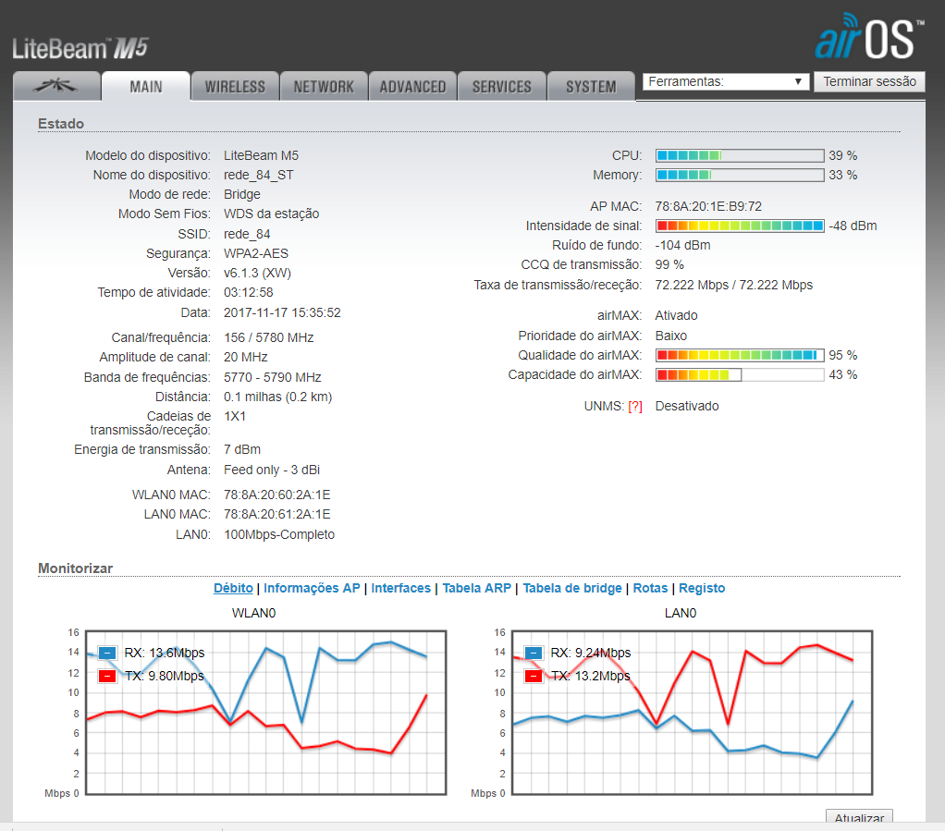
Task: Click WLAN0 TX red legend icon
Action: (107, 676)
